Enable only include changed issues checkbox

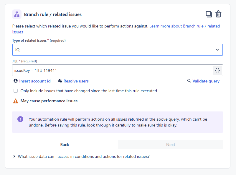(16, 91)
